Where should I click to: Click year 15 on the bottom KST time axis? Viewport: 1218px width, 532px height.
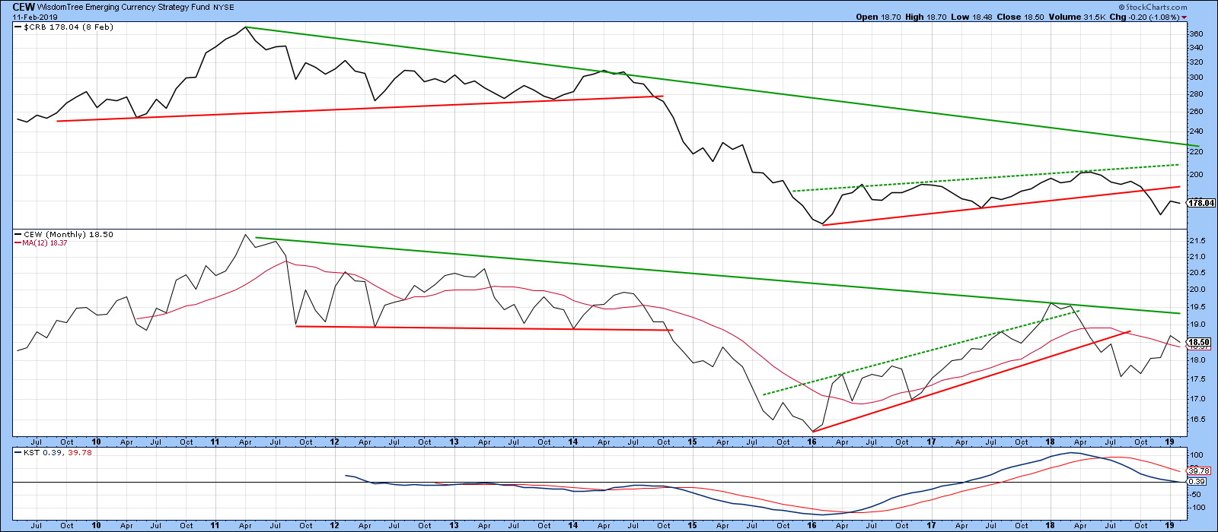693,525
